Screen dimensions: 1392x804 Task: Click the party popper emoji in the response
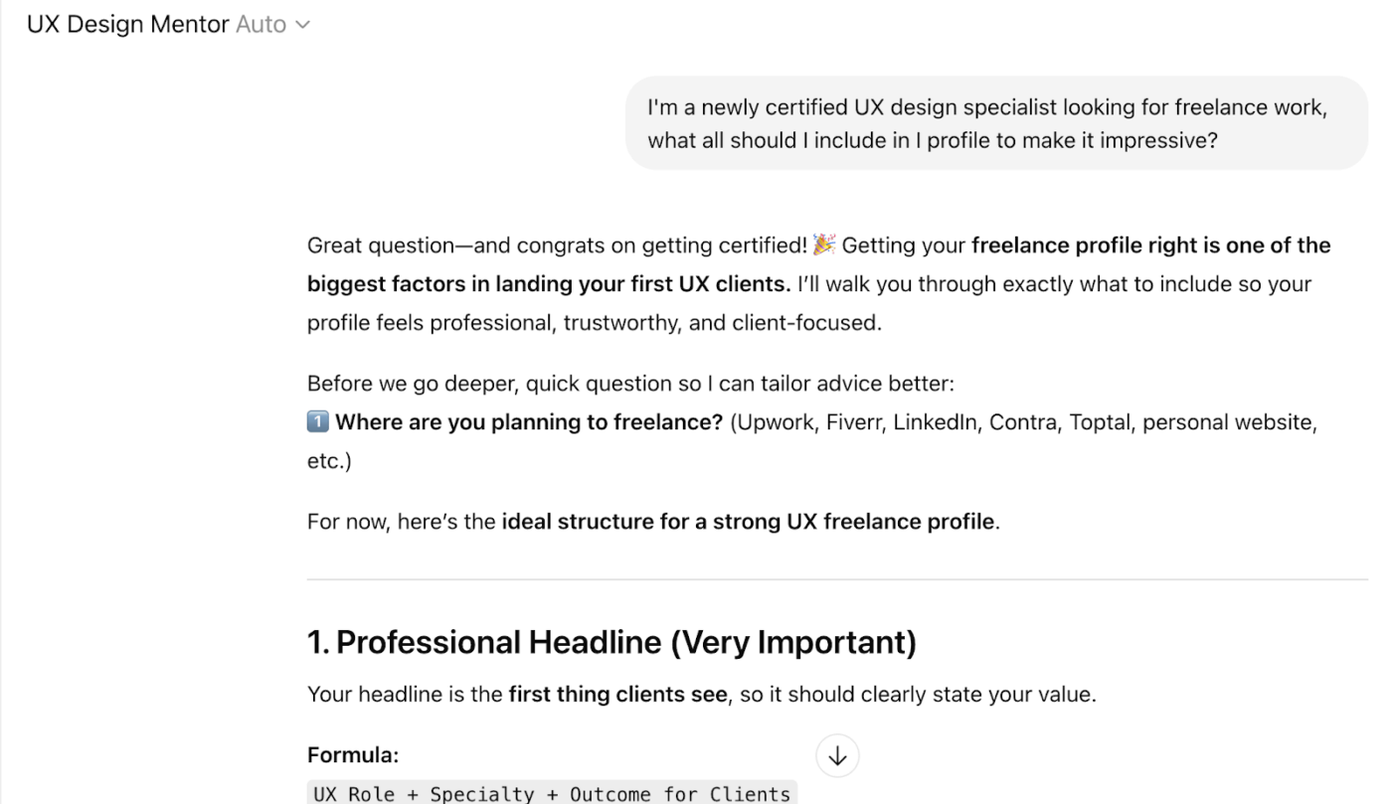pos(823,244)
